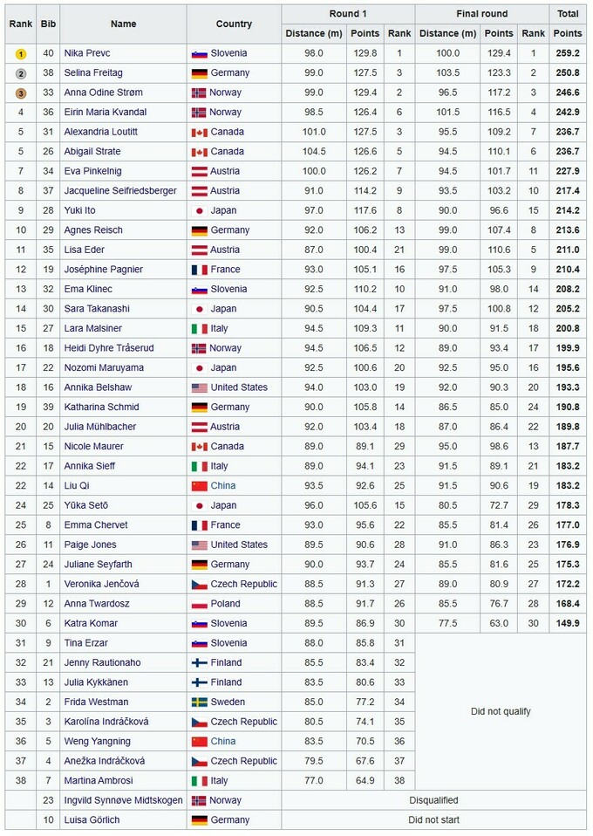Viewport: 593px width, 836px height.
Task: Select the Poland flag in Anna Twardosz's row
Action: coord(199,604)
